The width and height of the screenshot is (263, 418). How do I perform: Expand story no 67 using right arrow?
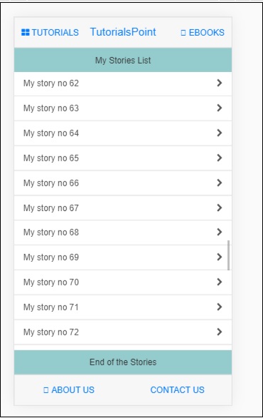(219, 208)
